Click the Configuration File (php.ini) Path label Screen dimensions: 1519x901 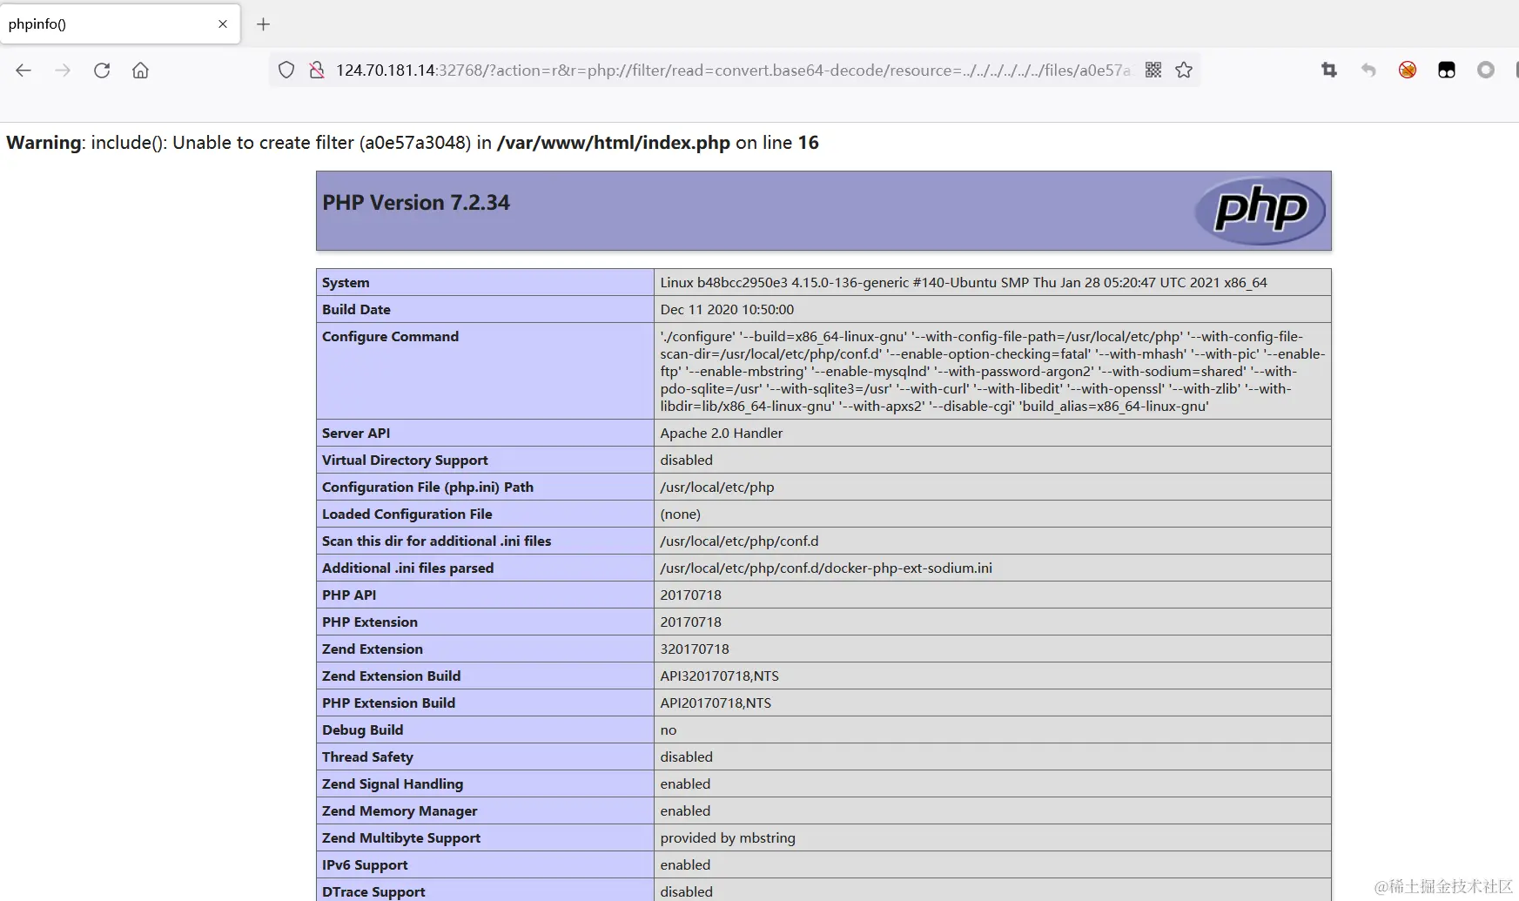[427, 487]
